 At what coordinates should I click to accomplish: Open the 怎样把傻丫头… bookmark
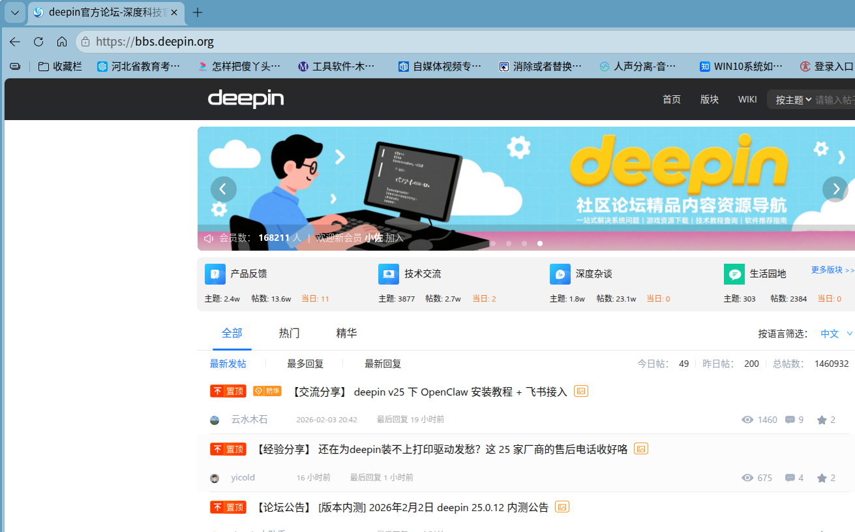pos(239,66)
